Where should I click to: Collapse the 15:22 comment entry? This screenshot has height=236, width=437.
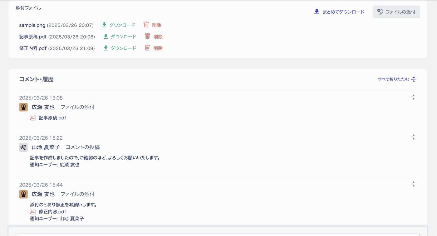pyautogui.click(x=414, y=137)
